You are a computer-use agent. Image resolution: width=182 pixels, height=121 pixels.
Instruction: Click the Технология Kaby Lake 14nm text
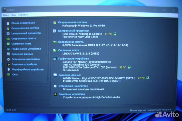[80, 37]
